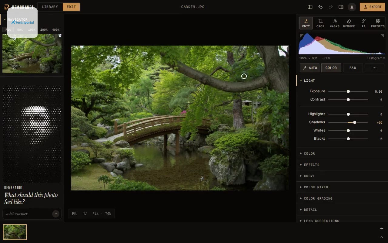Screen dimensions: 388x243
Task: Click the Export button
Action: 372,7
